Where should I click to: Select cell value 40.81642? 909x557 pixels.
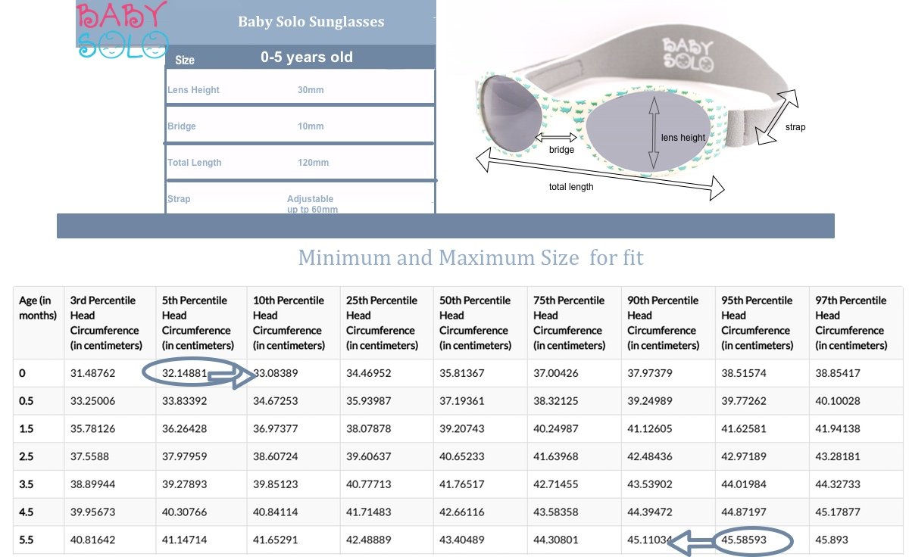pos(92,540)
